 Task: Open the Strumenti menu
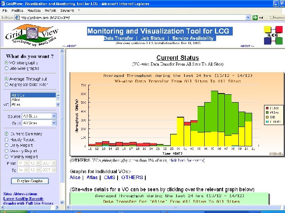click(x=67, y=11)
